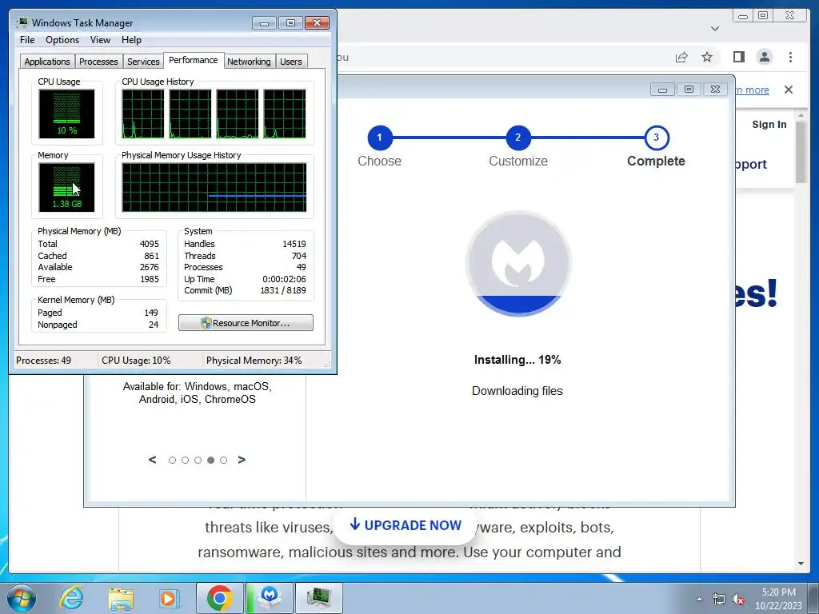
Task: Click the Task Manager title bar icon
Action: pyautogui.click(x=22, y=22)
